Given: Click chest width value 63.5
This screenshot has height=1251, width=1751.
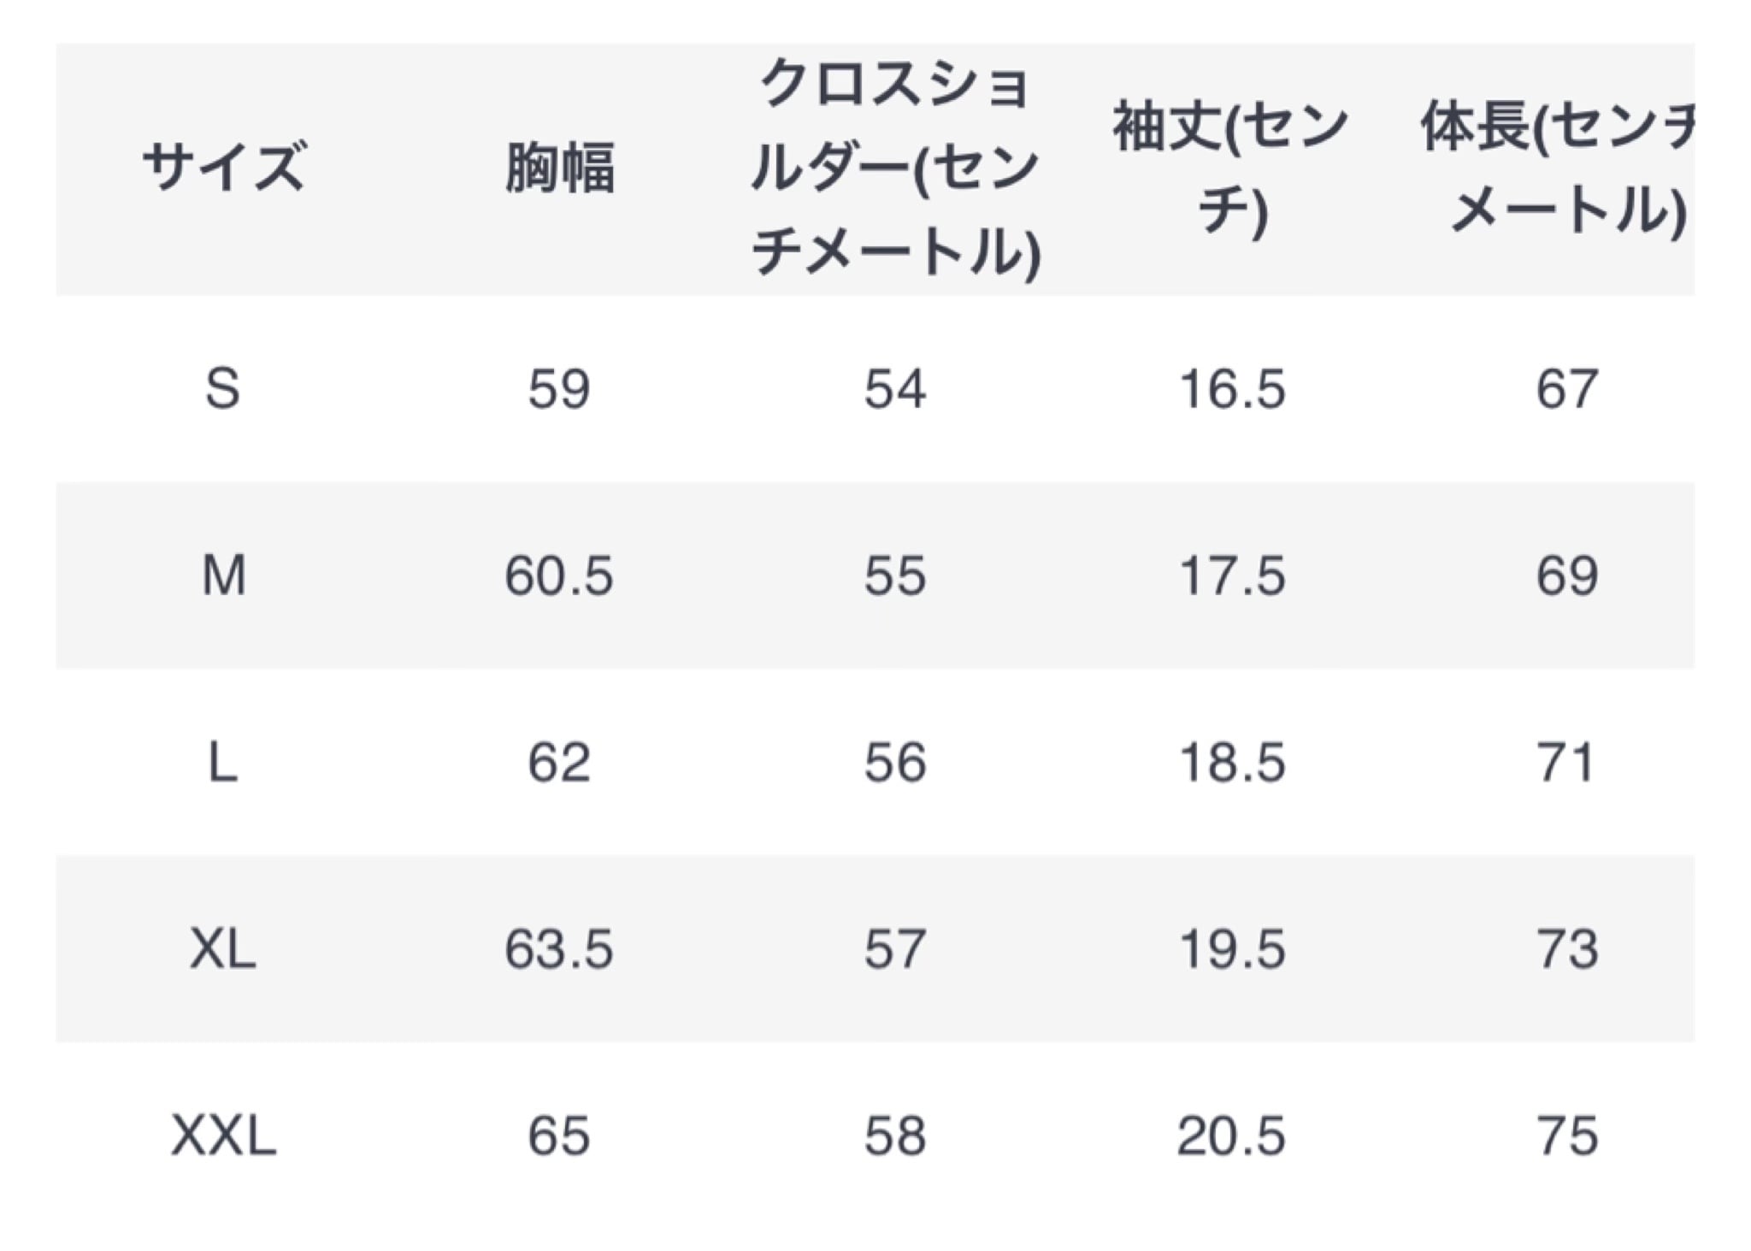Looking at the screenshot, I should pyautogui.click(x=559, y=949).
